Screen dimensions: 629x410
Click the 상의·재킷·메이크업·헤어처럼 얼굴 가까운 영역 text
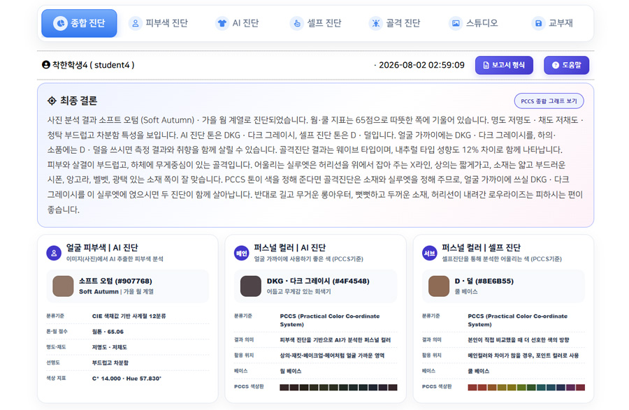(332, 356)
